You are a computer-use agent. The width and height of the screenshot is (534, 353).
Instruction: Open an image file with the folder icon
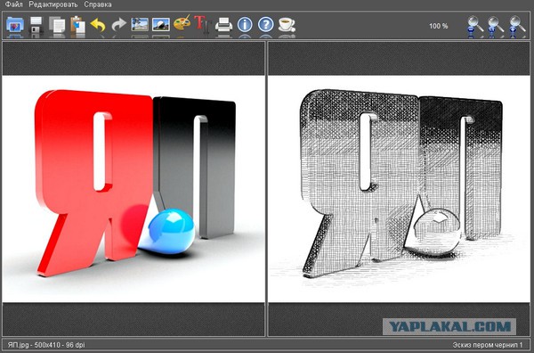click(x=15, y=25)
